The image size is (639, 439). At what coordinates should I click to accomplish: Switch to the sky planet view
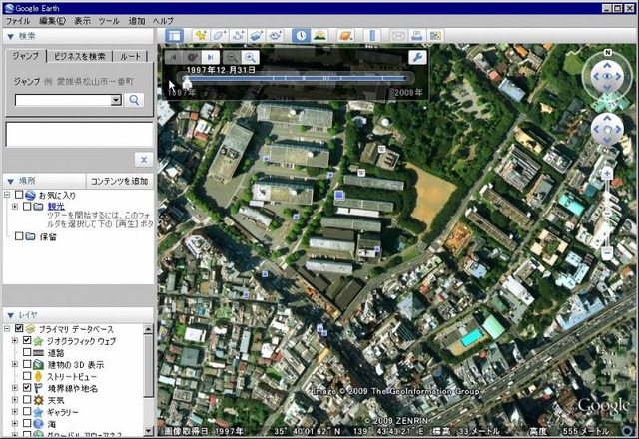[x=346, y=36]
